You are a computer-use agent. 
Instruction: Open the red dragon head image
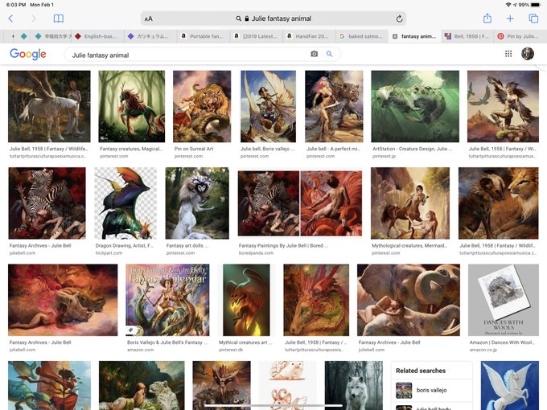pyautogui.click(x=316, y=300)
